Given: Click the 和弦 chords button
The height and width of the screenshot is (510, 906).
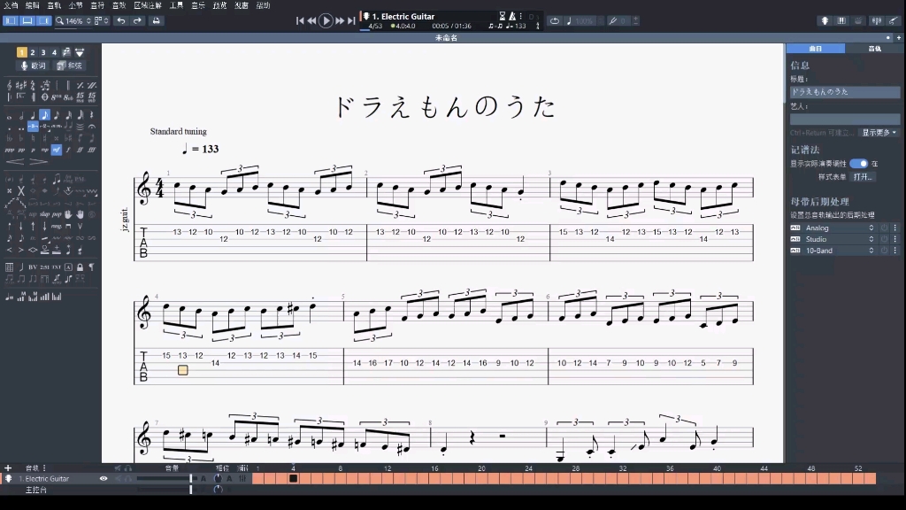Looking at the screenshot, I should (69, 66).
